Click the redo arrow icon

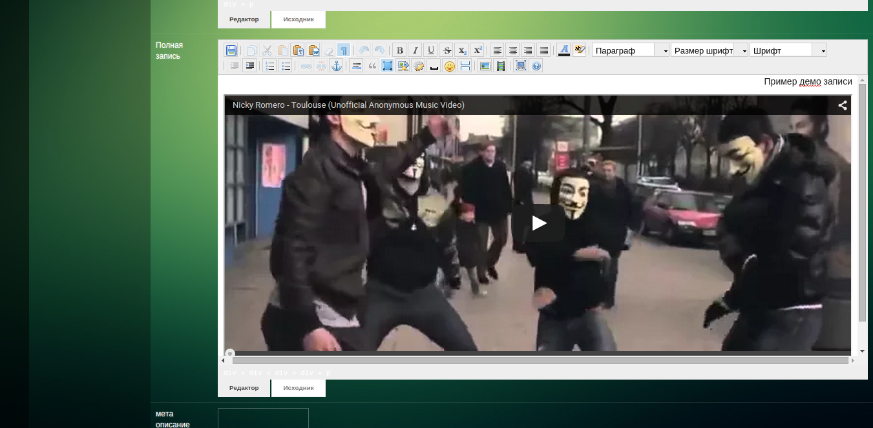pos(379,50)
